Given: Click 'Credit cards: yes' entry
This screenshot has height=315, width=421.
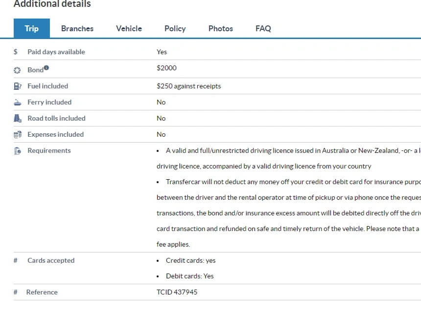Looking at the screenshot, I should point(190,260).
